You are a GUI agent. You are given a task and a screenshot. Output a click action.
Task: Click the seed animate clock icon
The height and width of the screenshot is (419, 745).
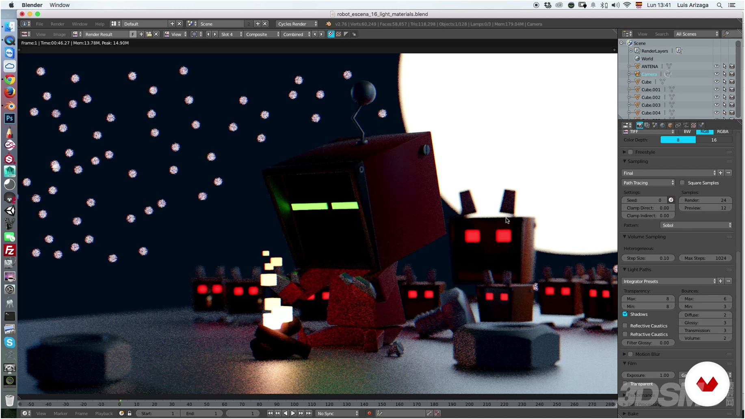pos(671,200)
